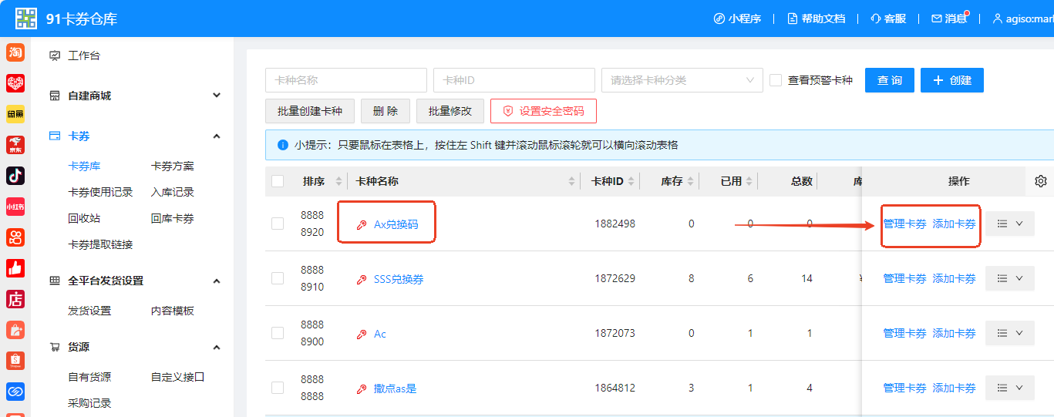Open the table column settings gear

1041,181
